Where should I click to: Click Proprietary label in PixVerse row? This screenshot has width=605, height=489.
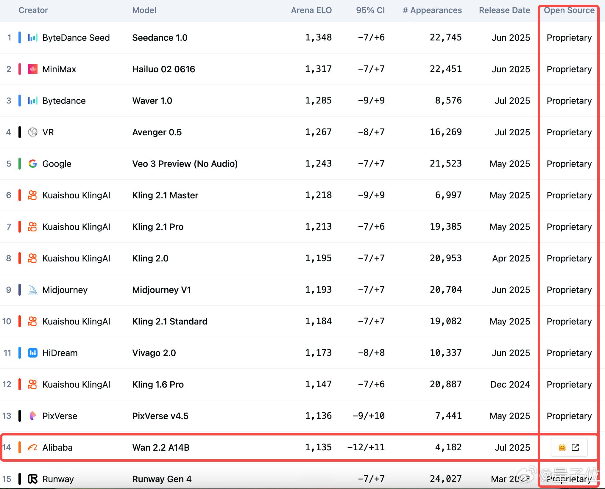pyautogui.click(x=569, y=416)
